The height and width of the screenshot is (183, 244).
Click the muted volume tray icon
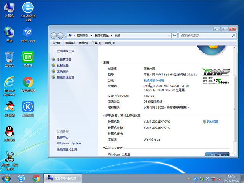click(219, 178)
